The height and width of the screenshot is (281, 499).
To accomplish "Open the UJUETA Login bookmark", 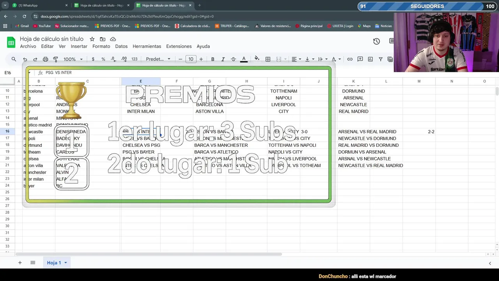I will (x=340, y=26).
